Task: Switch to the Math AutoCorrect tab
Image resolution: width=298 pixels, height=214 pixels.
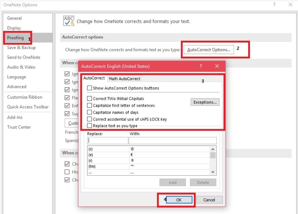Action: (x=125, y=79)
